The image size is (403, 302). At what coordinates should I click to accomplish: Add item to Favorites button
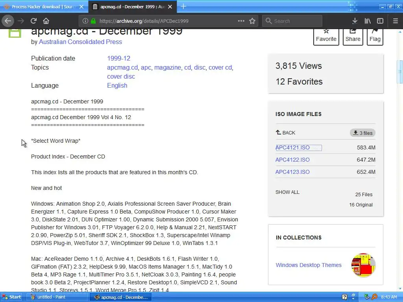tap(326, 37)
